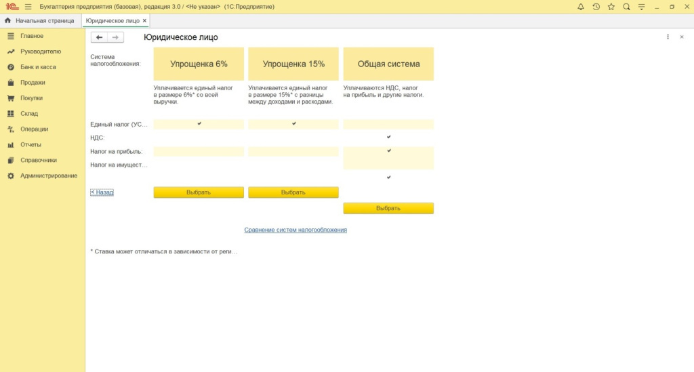This screenshot has width=694, height=372.
Task: Open Сравнение систем налогообложения link
Action: coord(295,230)
